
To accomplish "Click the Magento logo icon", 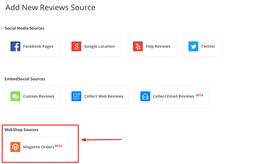I will (x=15, y=147).
